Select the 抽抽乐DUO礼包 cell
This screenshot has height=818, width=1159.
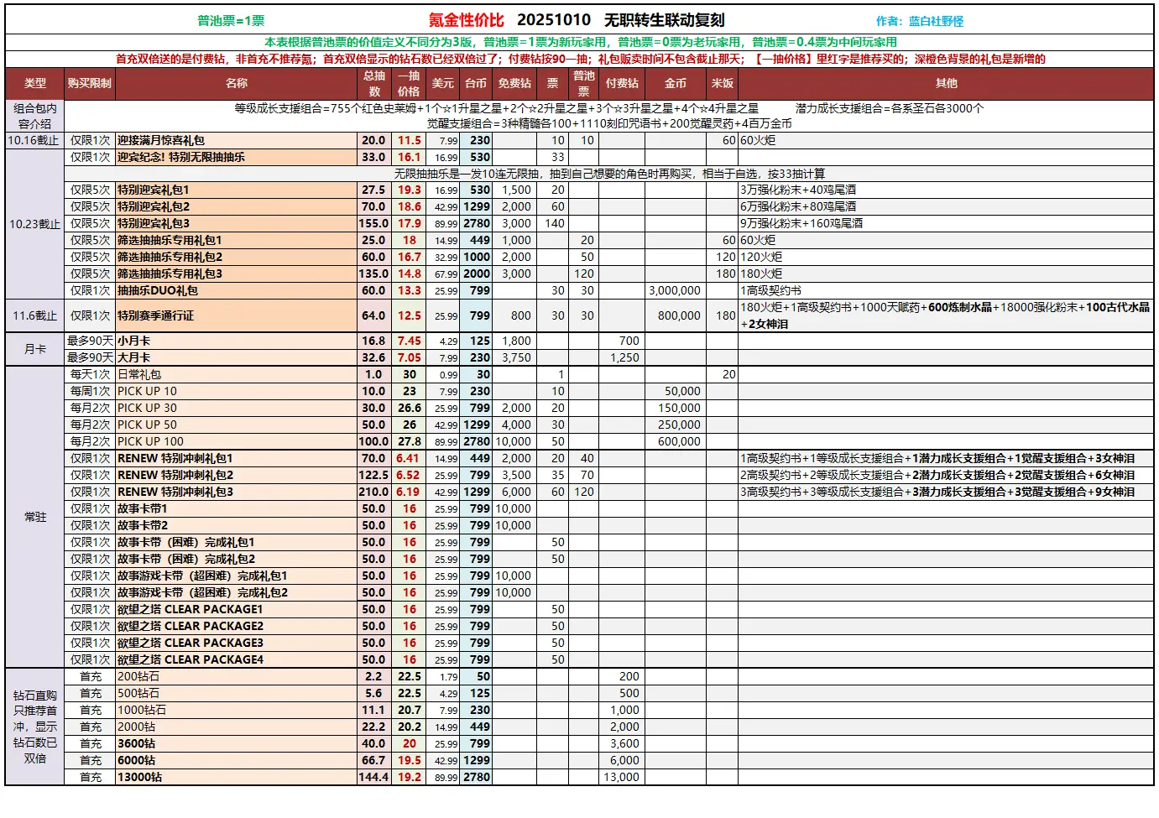(x=158, y=291)
